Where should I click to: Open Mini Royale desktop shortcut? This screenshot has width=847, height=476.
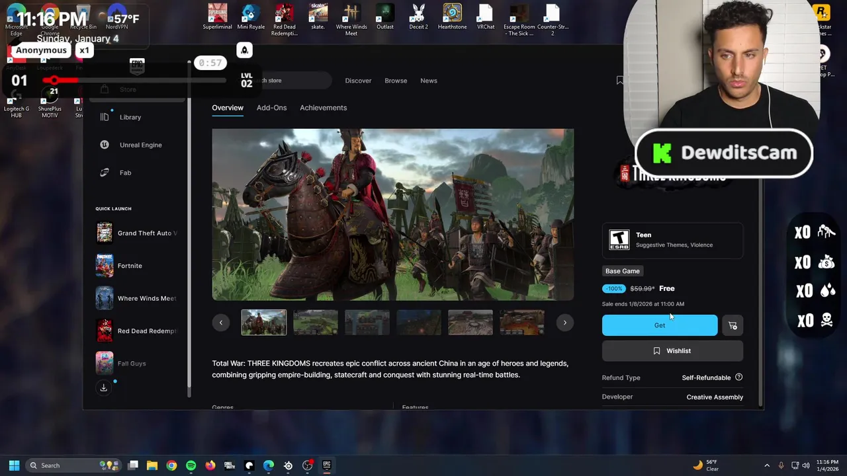coord(251,17)
